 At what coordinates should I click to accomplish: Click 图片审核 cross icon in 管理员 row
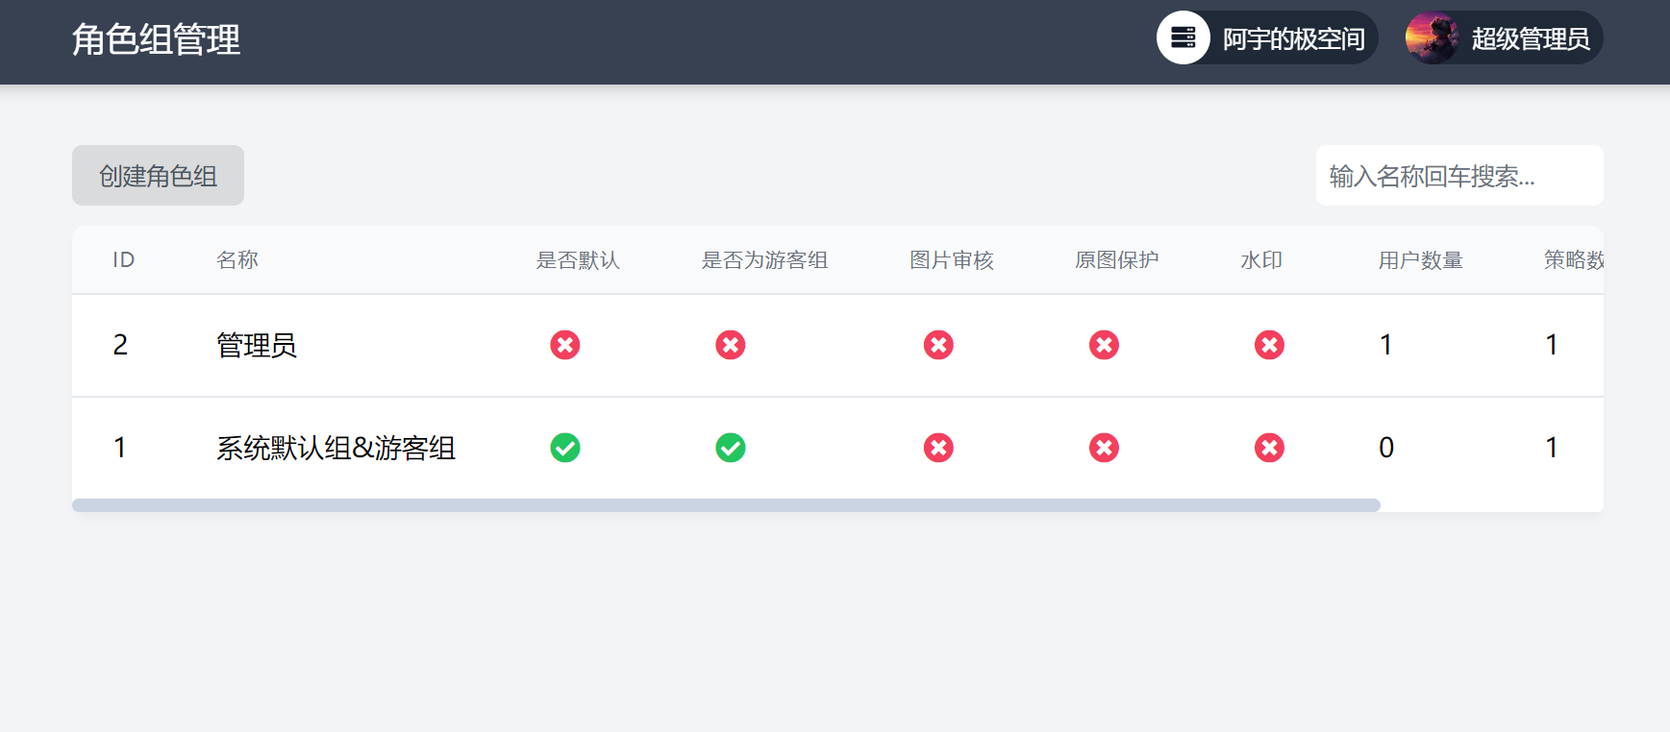click(x=938, y=345)
